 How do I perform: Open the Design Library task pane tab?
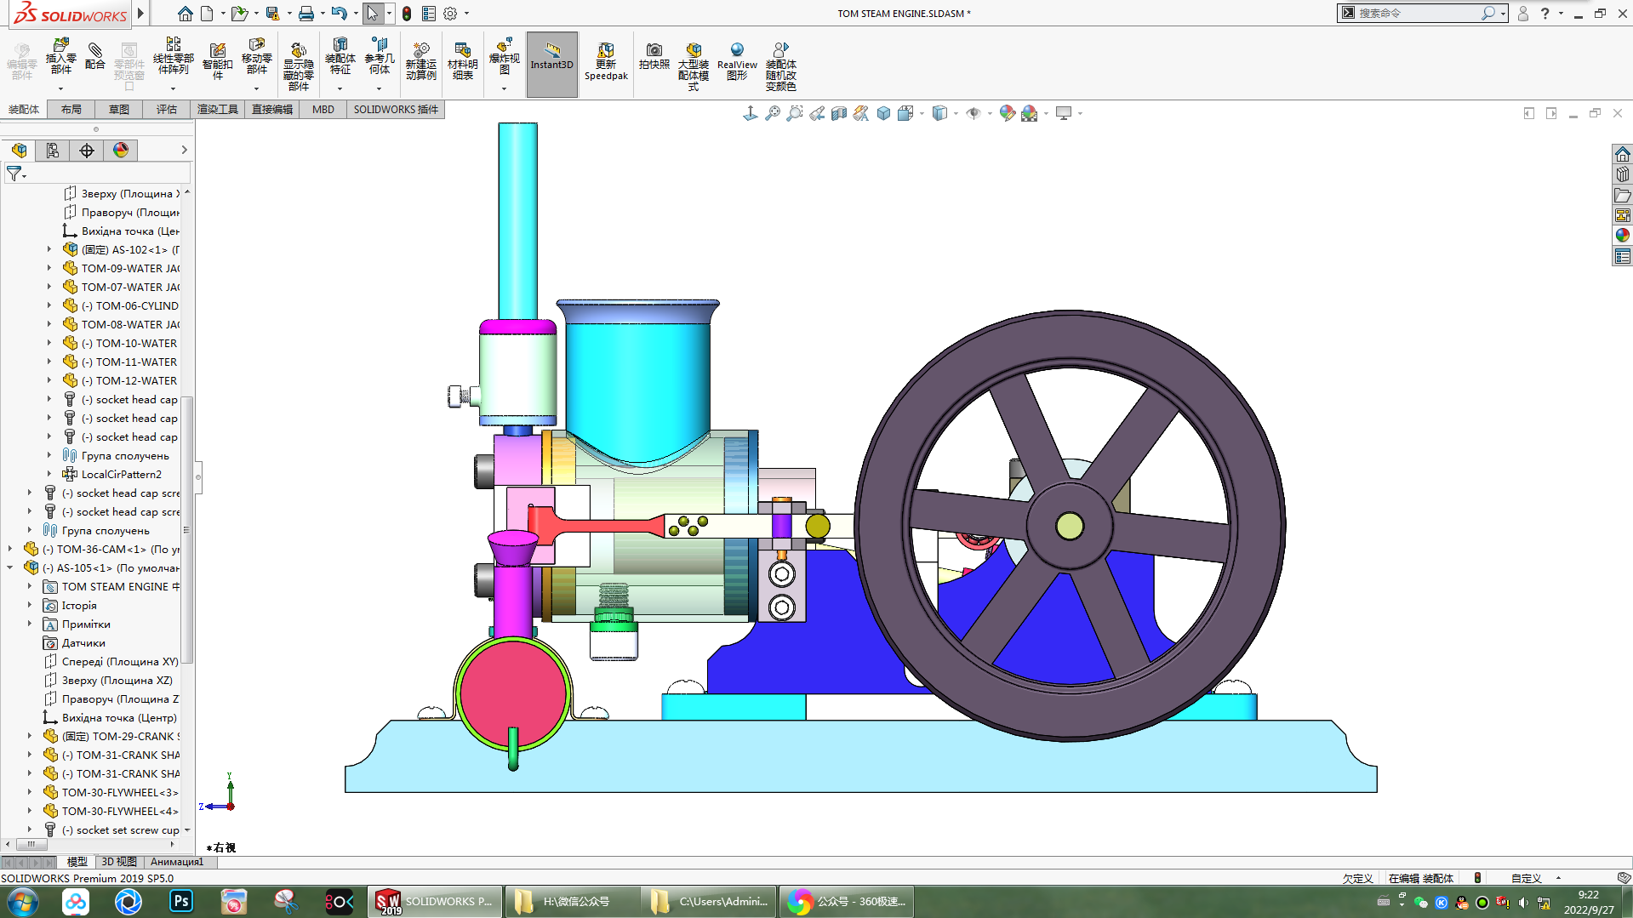1623,174
